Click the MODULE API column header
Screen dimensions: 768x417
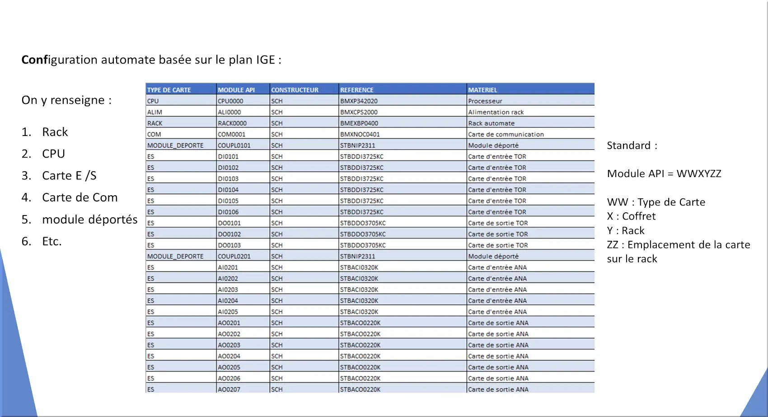click(243, 89)
